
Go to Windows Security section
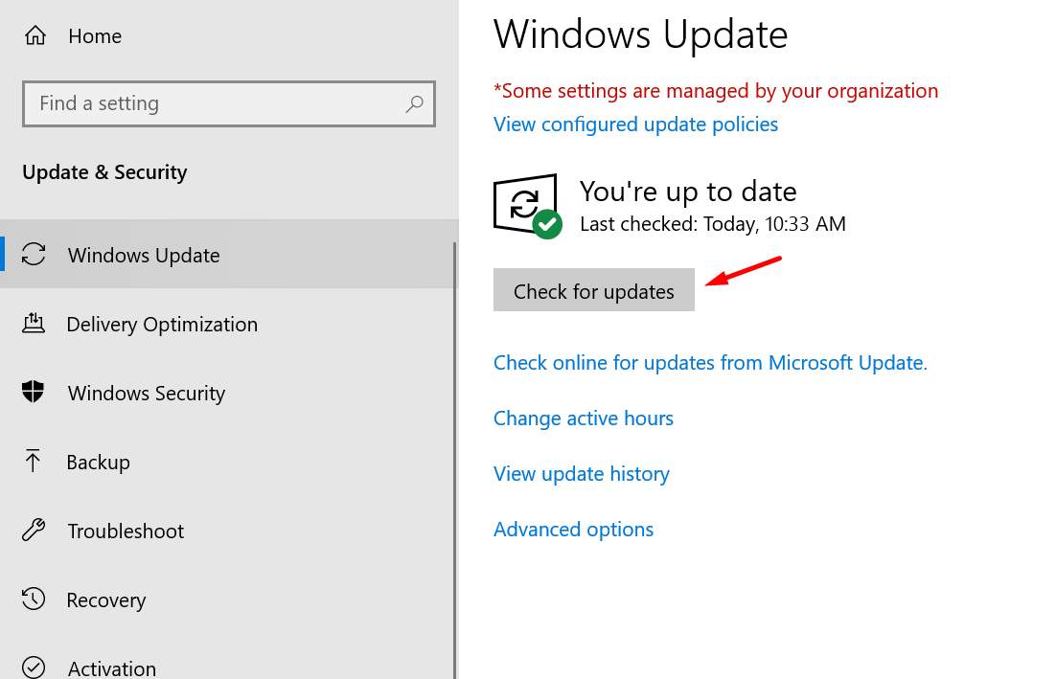pos(228,393)
